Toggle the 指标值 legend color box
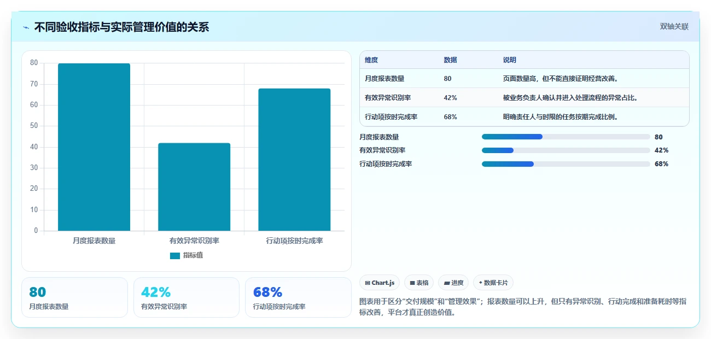The width and height of the screenshot is (711, 339). [x=175, y=255]
